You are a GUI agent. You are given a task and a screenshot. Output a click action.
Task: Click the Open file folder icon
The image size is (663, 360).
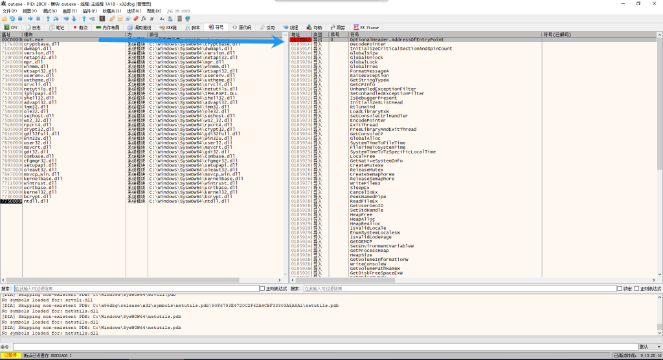[5, 19]
